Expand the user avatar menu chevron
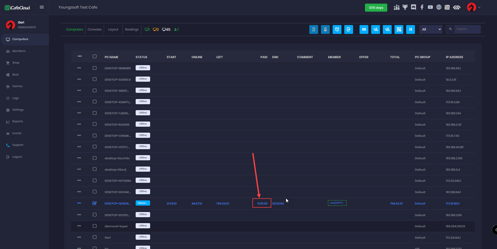The height and width of the screenshot is (249, 497). [479, 7]
